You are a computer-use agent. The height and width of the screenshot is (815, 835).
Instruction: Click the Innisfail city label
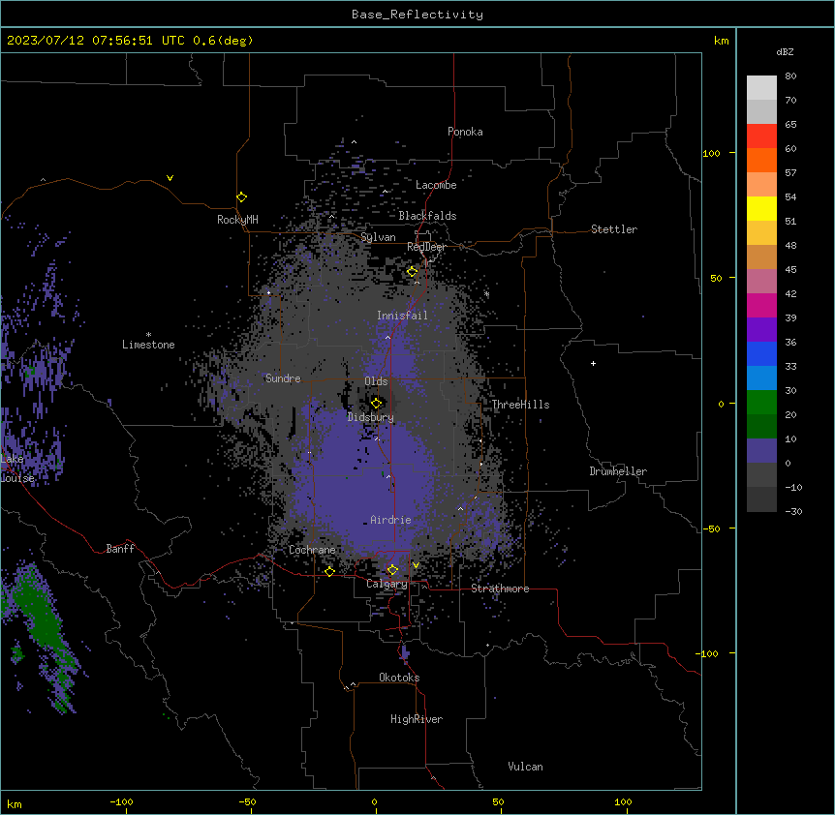tap(402, 316)
